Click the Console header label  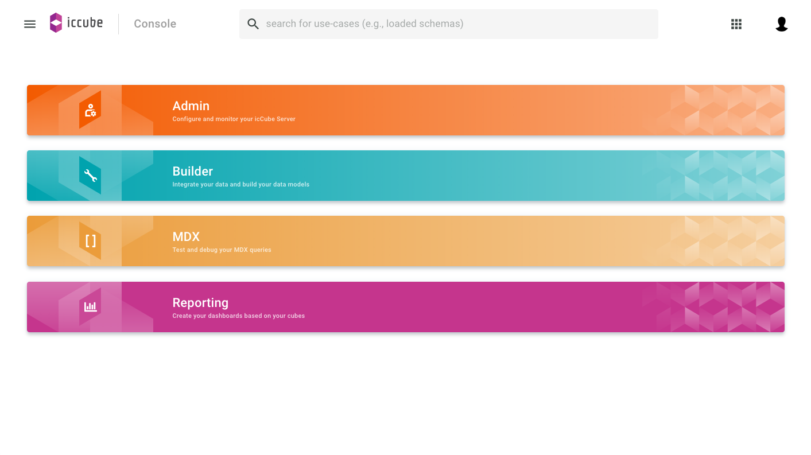click(x=155, y=24)
